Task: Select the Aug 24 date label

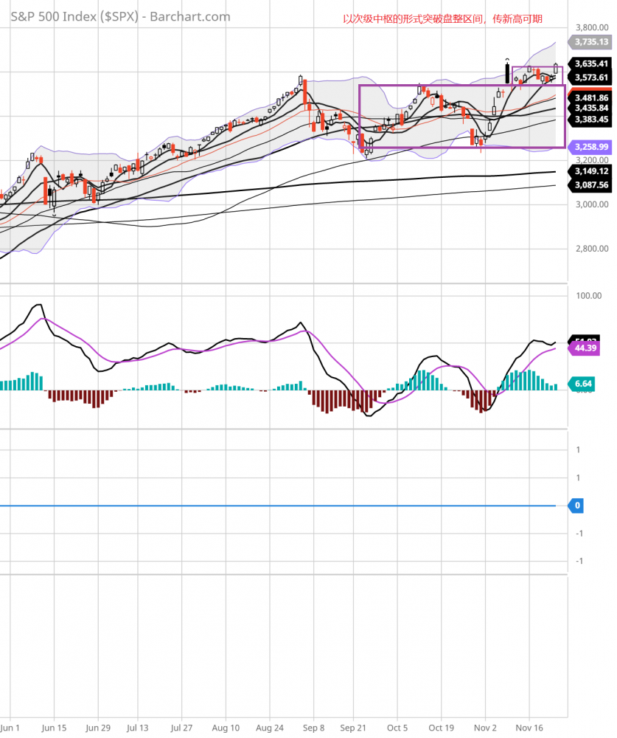Action: [270, 728]
